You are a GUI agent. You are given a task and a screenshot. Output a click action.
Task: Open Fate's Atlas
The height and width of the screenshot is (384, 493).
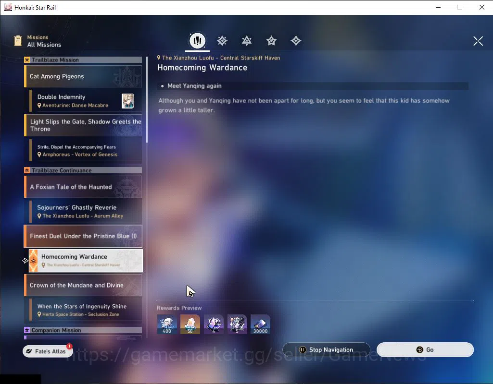pos(48,351)
